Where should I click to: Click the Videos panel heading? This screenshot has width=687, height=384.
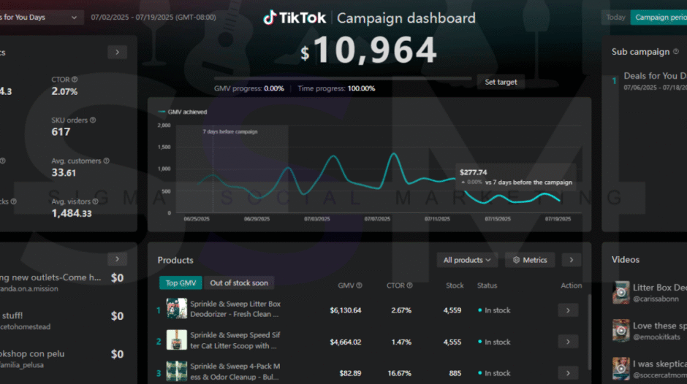[625, 260]
